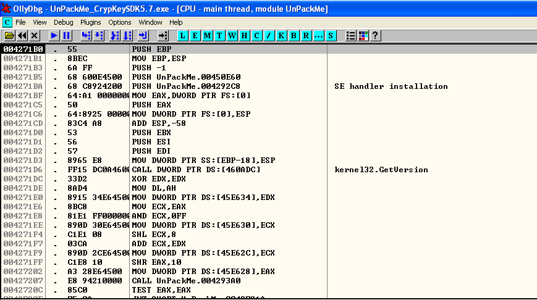Select PUSH UnPackMe.00450E60 instruction

point(186,77)
